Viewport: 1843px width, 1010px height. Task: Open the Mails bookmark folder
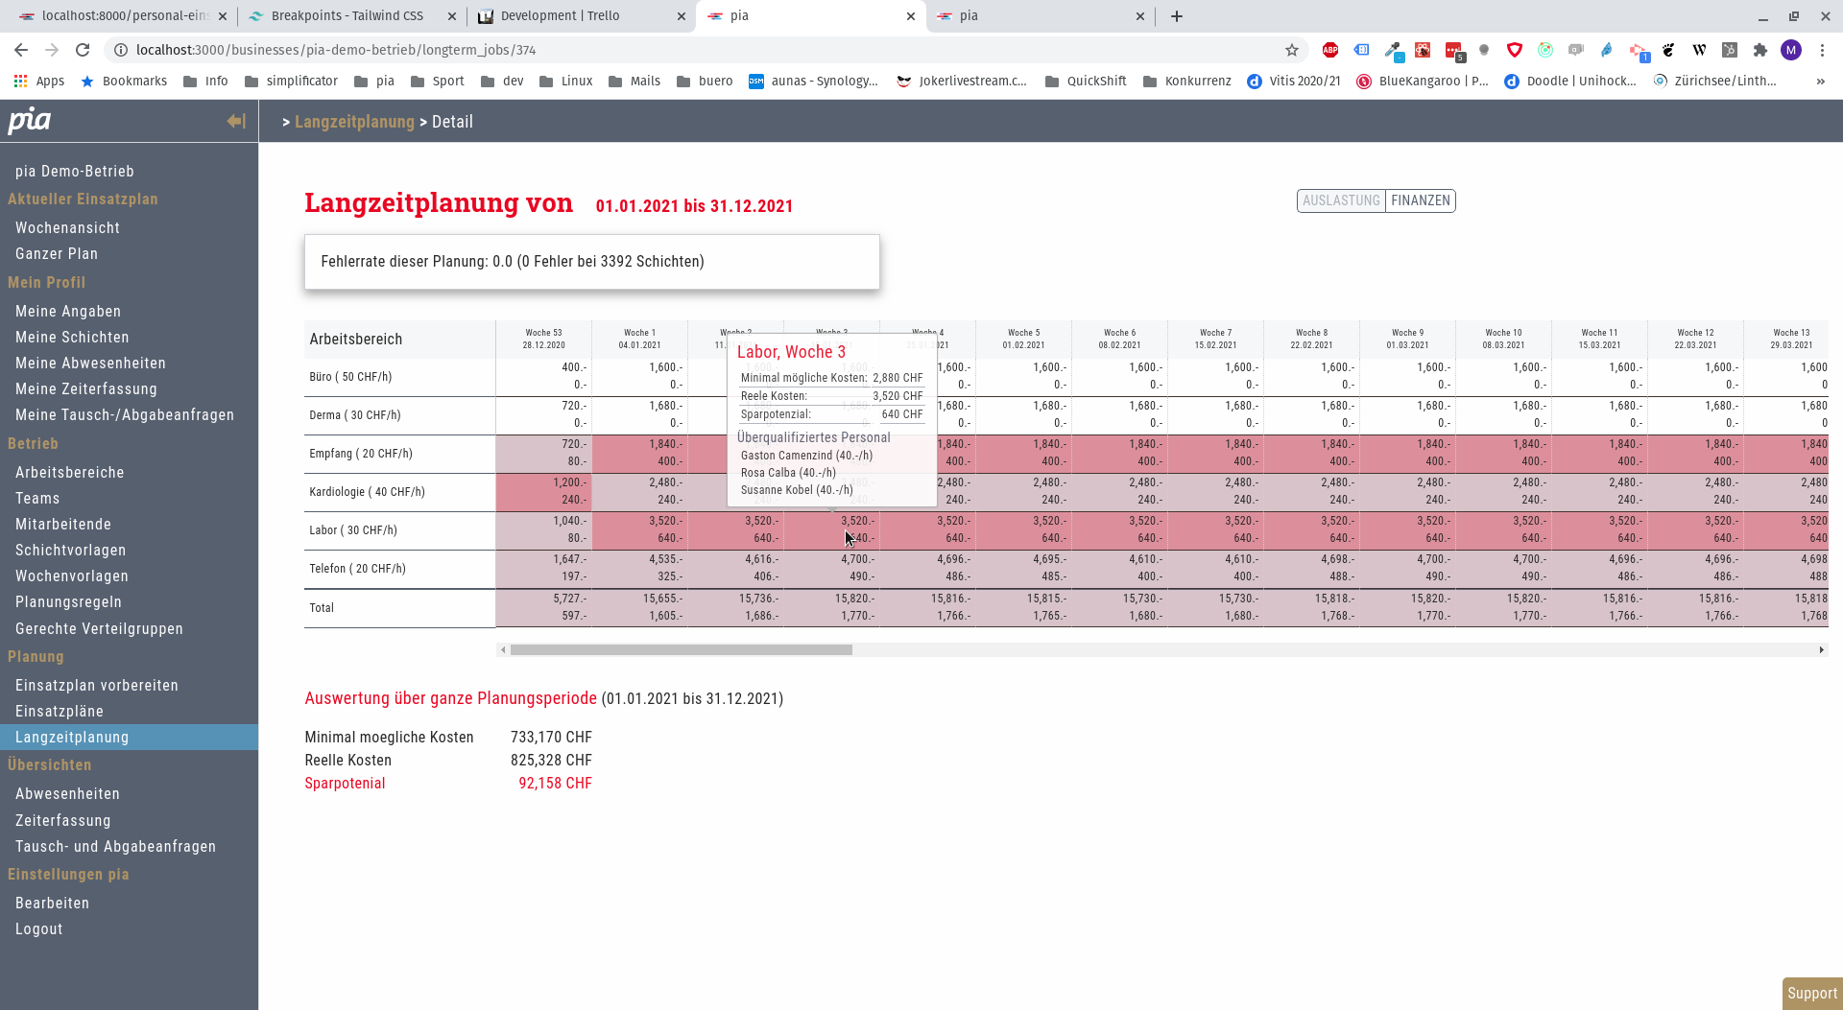(x=634, y=81)
